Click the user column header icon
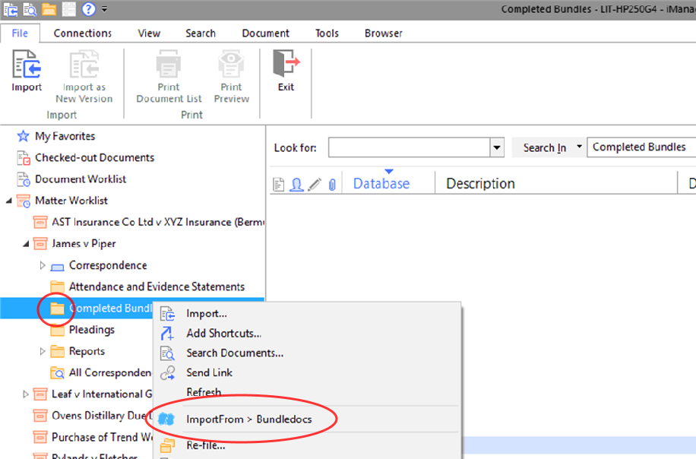696x459 pixels. click(296, 184)
